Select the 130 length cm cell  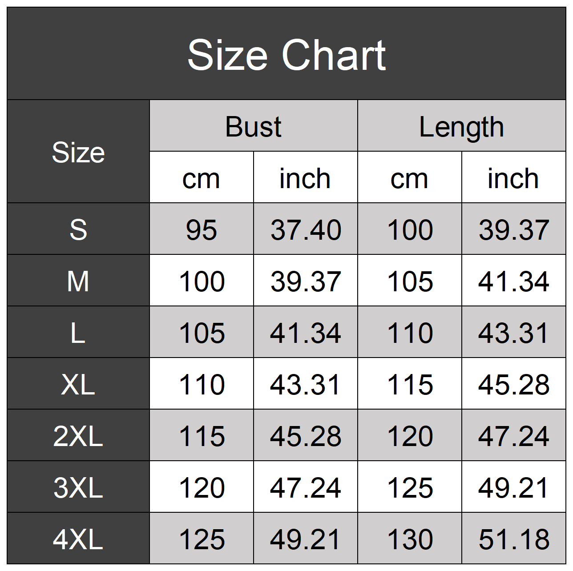pyautogui.click(x=410, y=539)
